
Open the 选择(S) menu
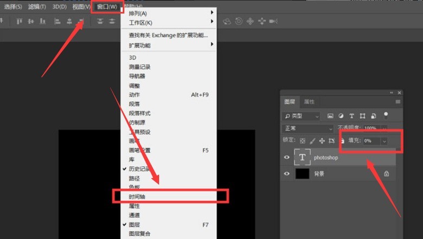click(x=13, y=7)
